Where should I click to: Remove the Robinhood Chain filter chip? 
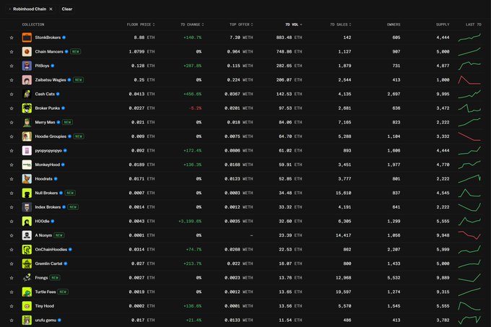tap(51, 9)
